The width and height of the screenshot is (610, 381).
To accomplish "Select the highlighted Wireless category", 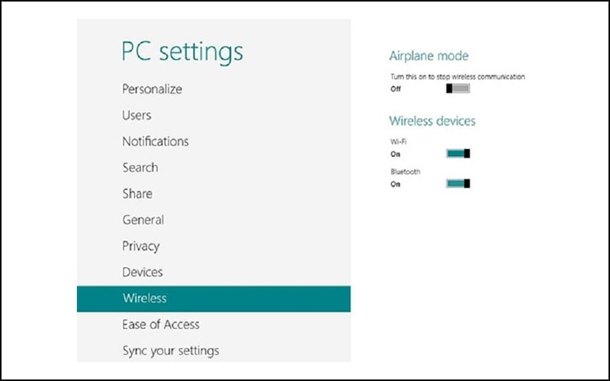I will tap(213, 299).
